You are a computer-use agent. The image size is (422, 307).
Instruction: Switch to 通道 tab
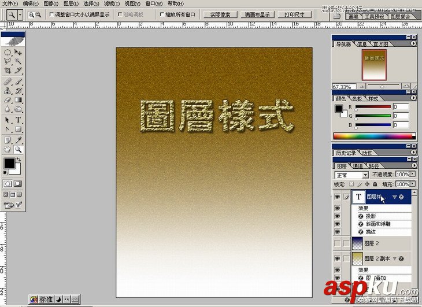click(x=358, y=166)
